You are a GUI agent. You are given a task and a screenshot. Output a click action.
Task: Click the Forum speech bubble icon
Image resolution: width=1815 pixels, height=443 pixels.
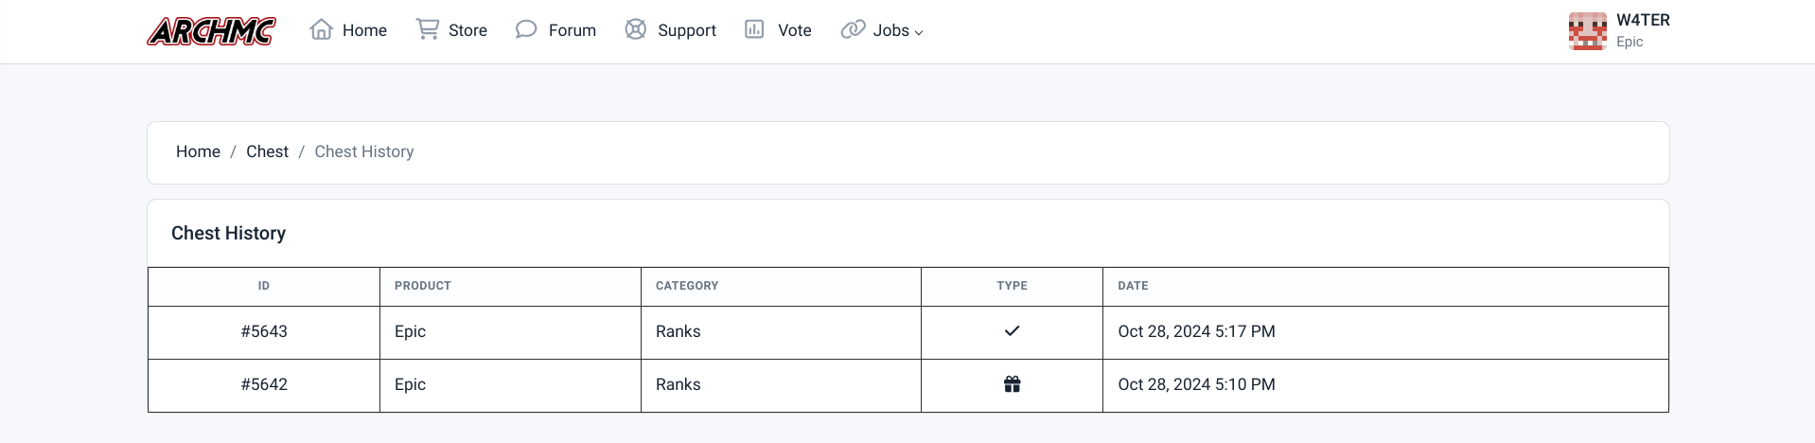[x=526, y=29]
